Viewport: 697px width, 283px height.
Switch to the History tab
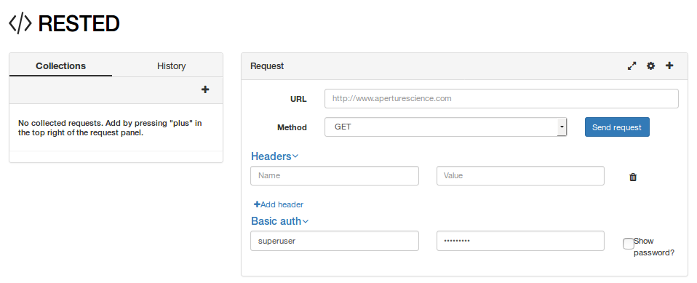tap(171, 65)
